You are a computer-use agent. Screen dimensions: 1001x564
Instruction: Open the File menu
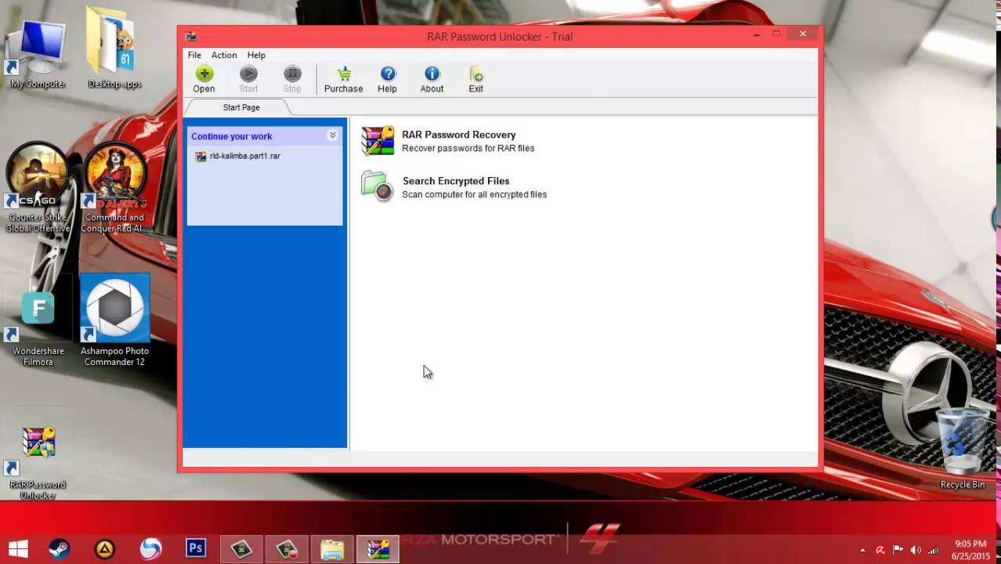click(194, 55)
